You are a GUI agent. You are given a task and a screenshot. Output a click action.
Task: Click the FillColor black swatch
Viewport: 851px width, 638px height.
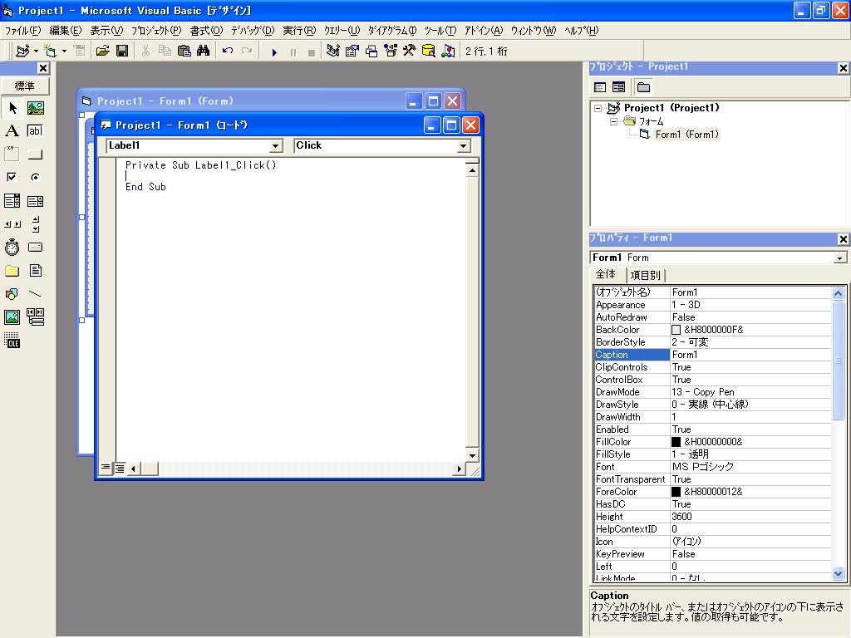[x=676, y=442]
